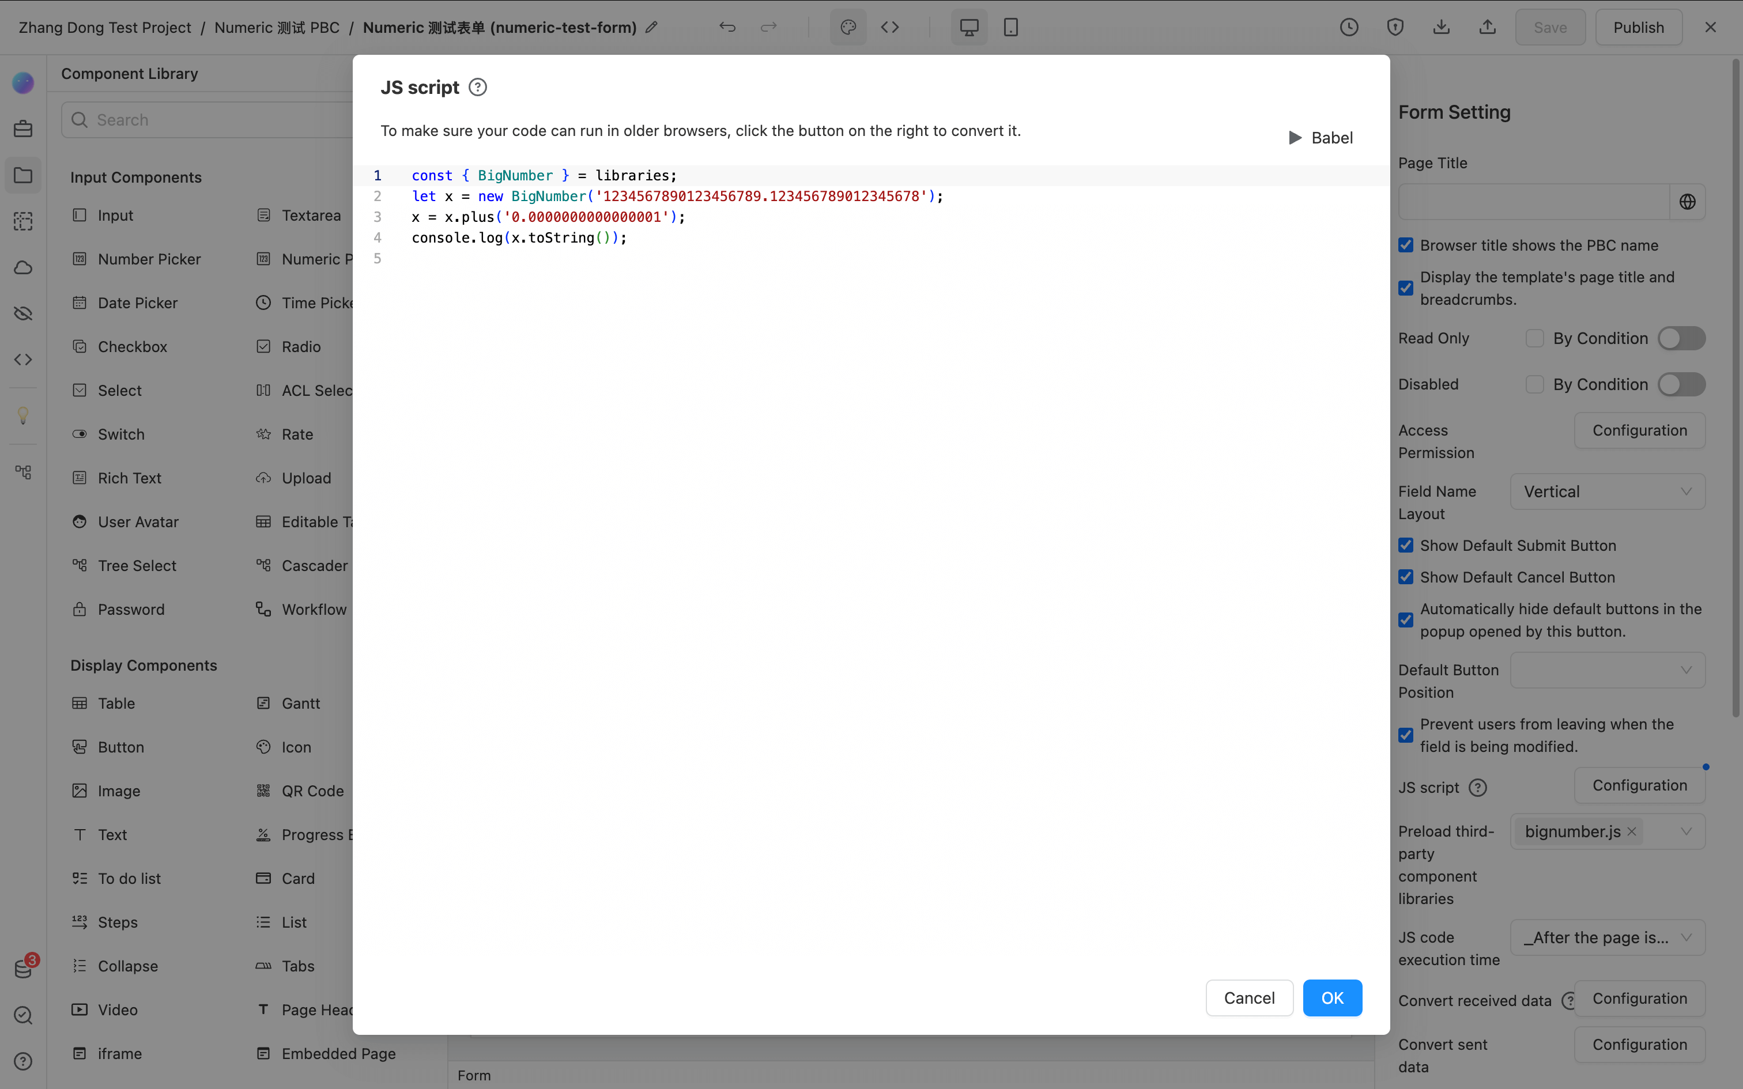Open the folder icon in left sidebar
1743x1089 pixels.
tap(23, 175)
